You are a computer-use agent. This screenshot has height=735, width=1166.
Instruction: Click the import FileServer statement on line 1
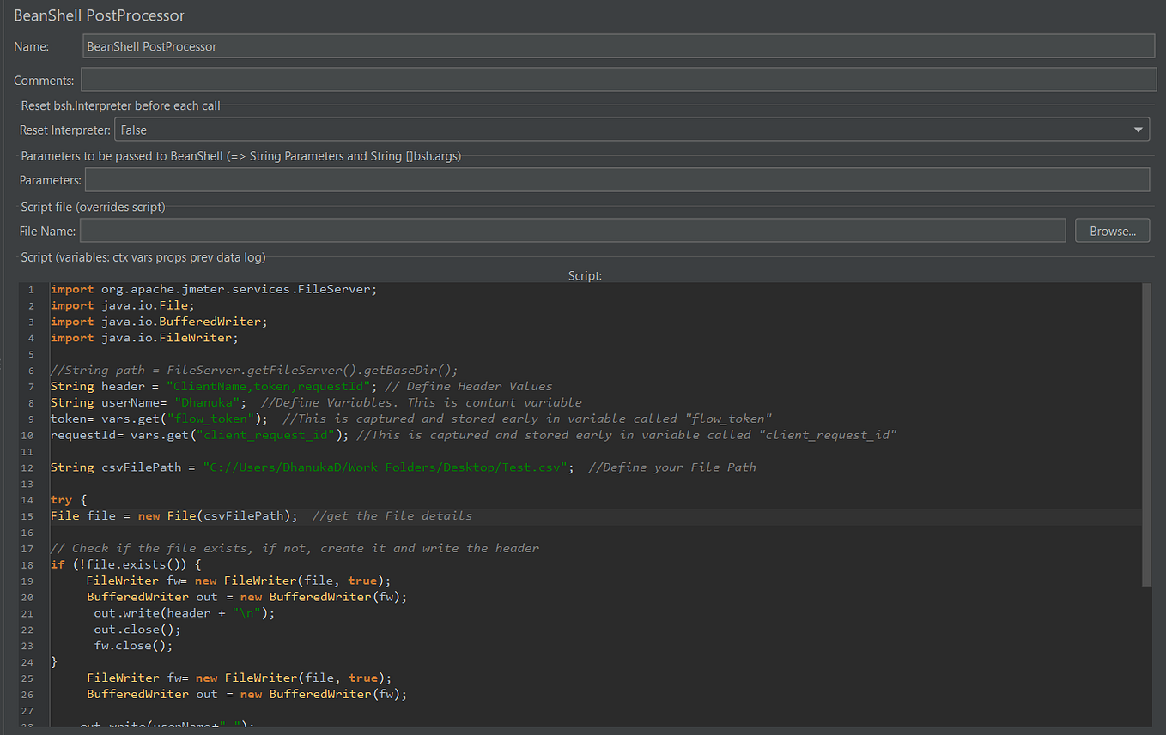pos(213,289)
